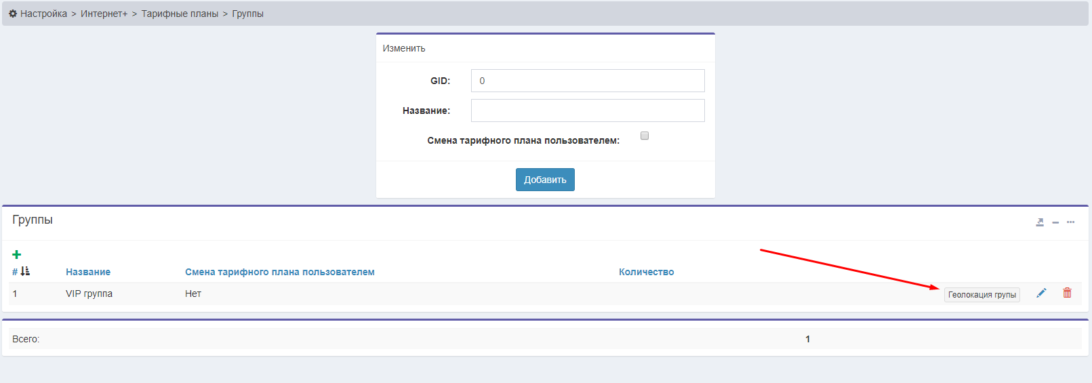Click into the Название text field
This screenshot has height=383, width=1092.
(587, 110)
